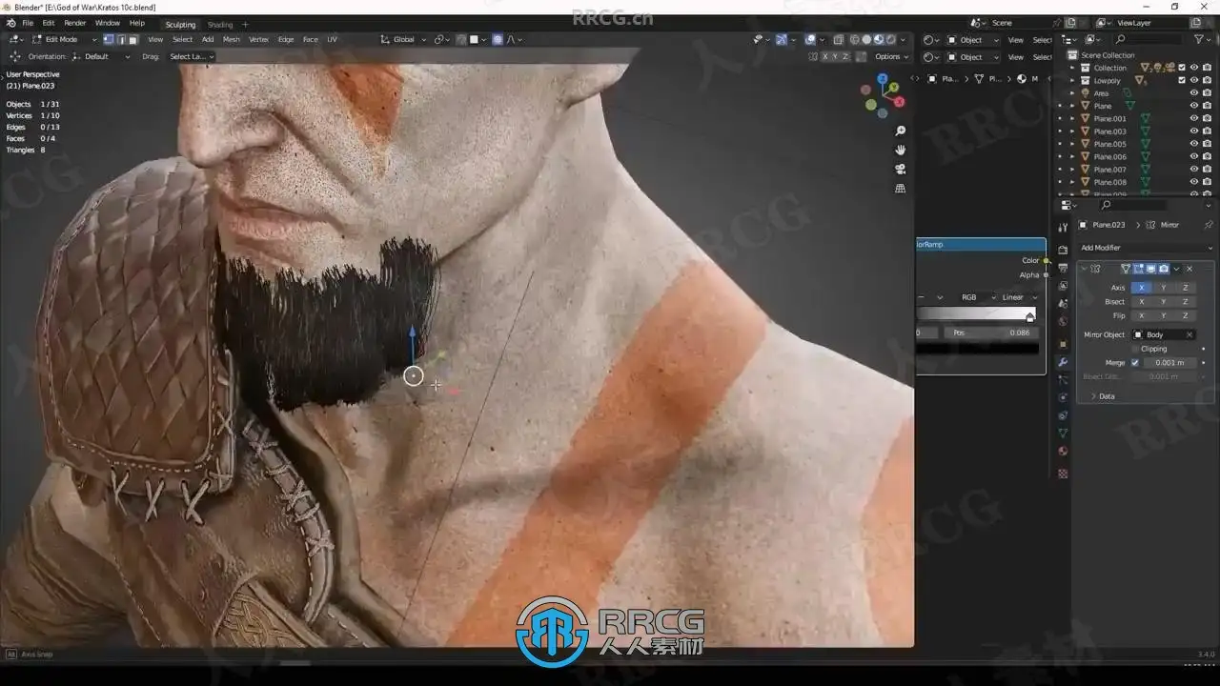1220x686 pixels.
Task: Open the File menu
Action: tap(28, 23)
